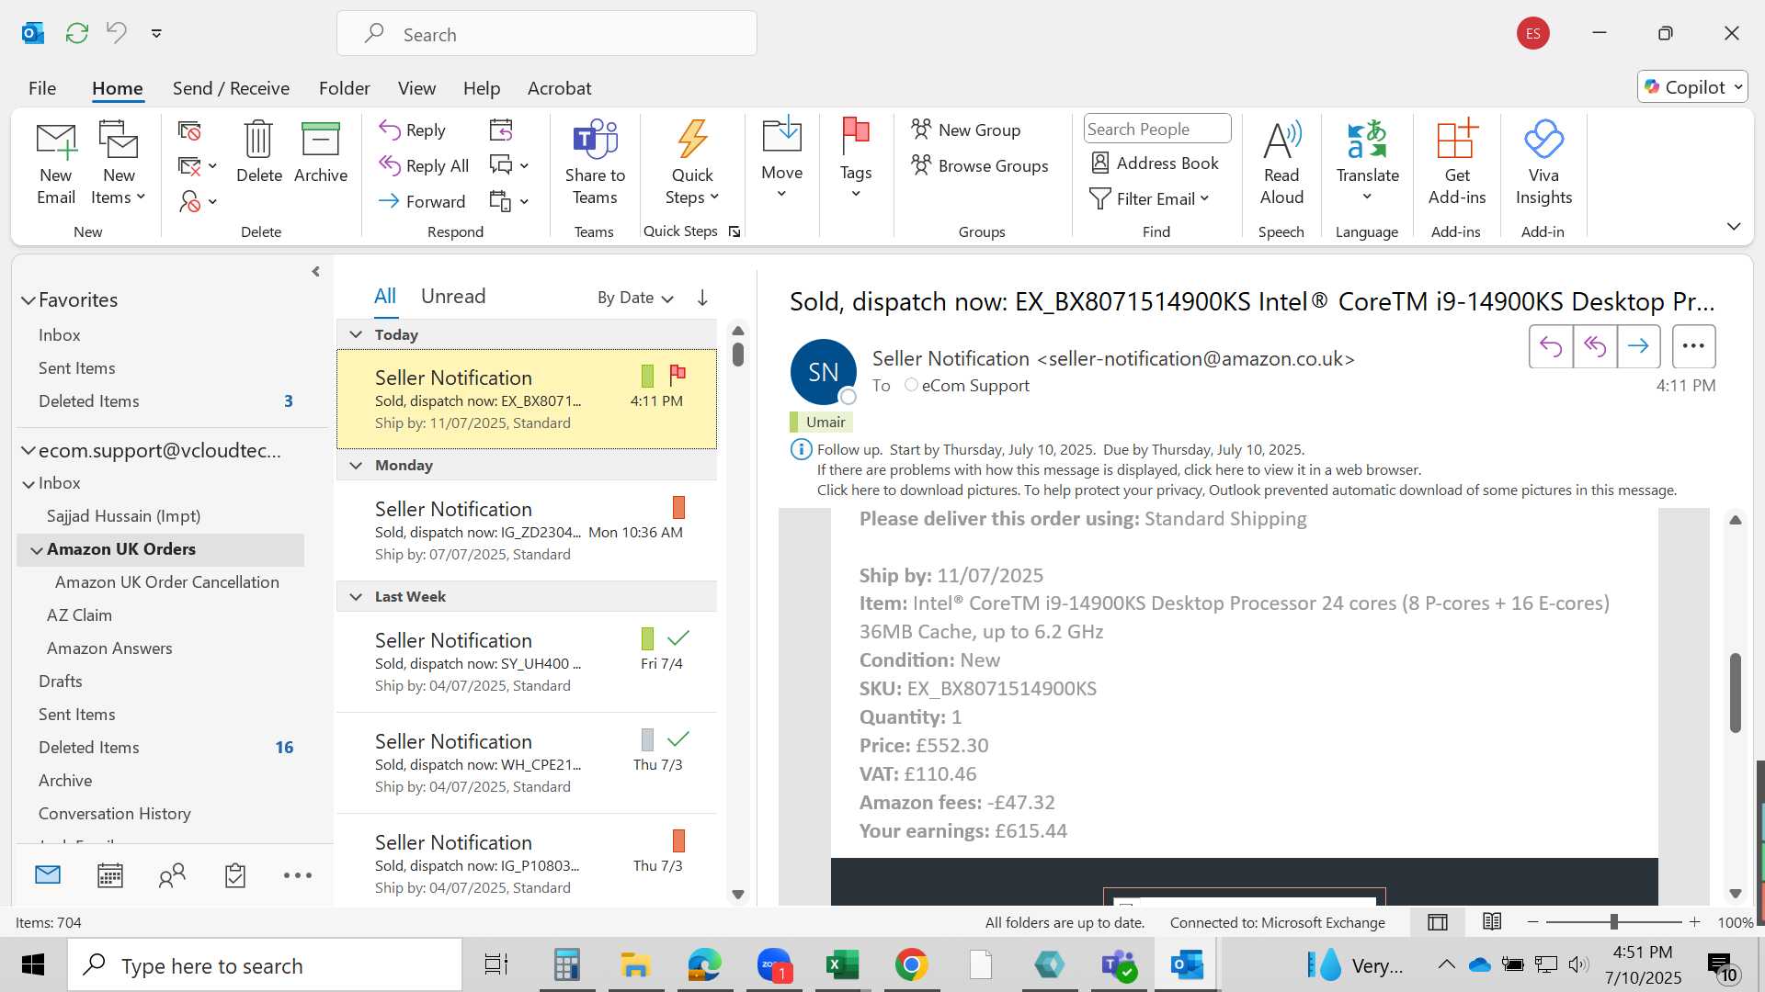Open Tags dropdown

[855, 158]
